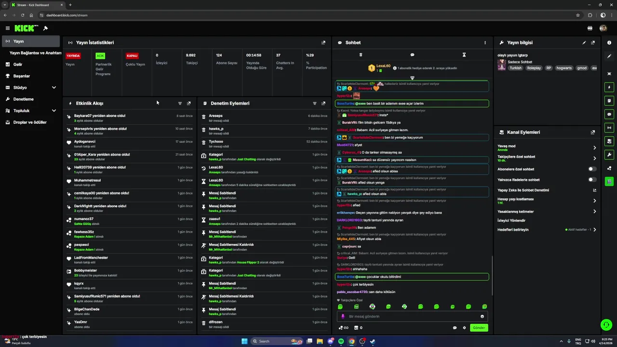Click the Kick logo
This screenshot has height=347, width=617.
pyautogui.click(x=27, y=28)
